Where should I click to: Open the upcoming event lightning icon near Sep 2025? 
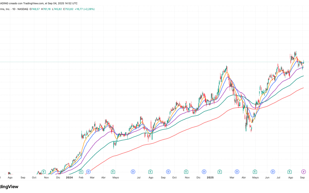coord(303,172)
